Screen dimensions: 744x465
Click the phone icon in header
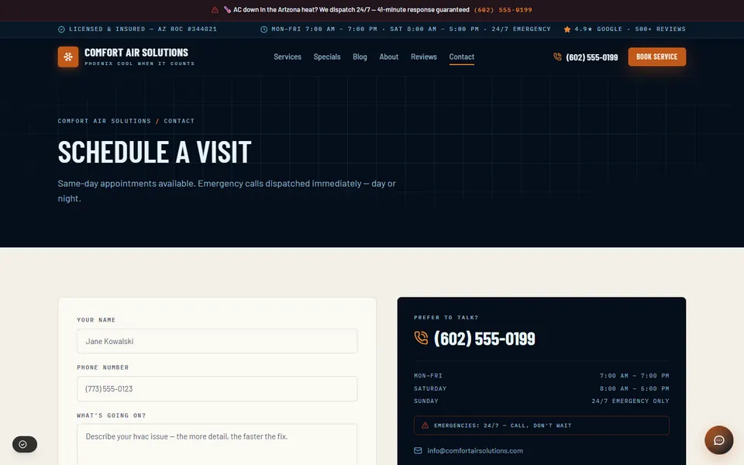(x=557, y=57)
